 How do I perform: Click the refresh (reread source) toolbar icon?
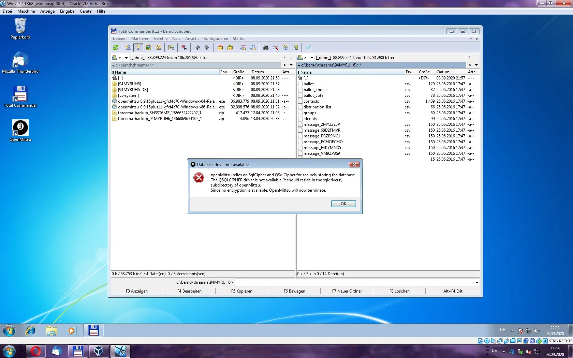tap(116, 47)
